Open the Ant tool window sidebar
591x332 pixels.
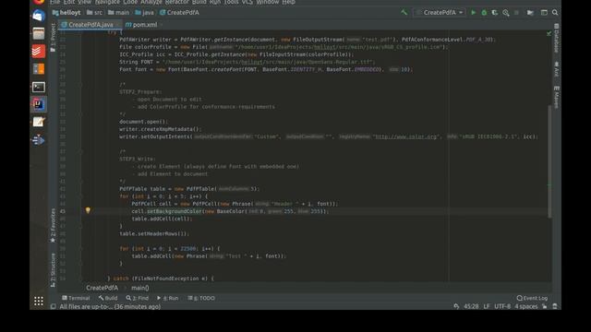(556, 69)
